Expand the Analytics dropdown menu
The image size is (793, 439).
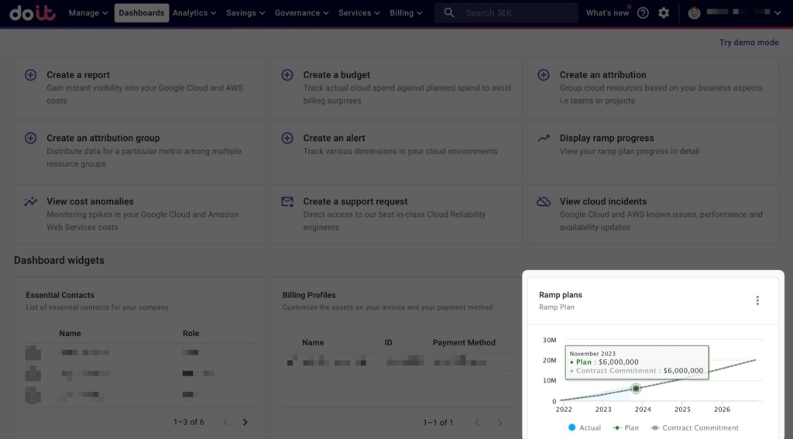195,13
